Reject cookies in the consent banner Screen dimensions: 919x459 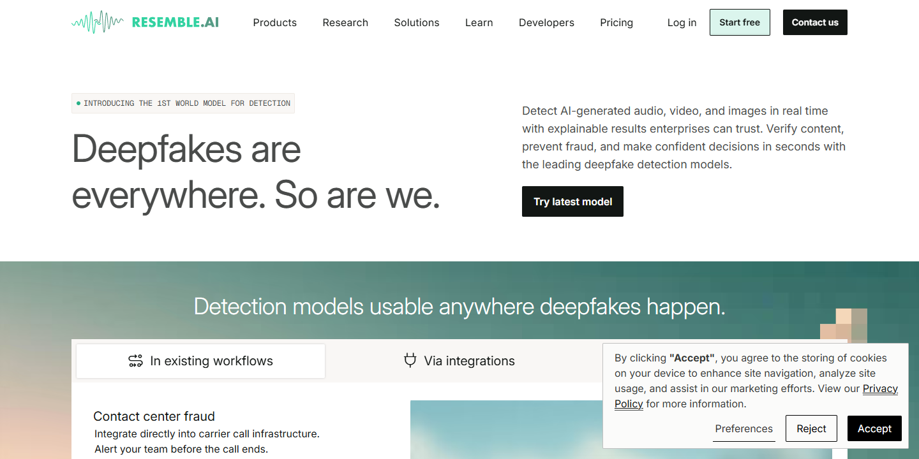pyautogui.click(x=811, y=428)
